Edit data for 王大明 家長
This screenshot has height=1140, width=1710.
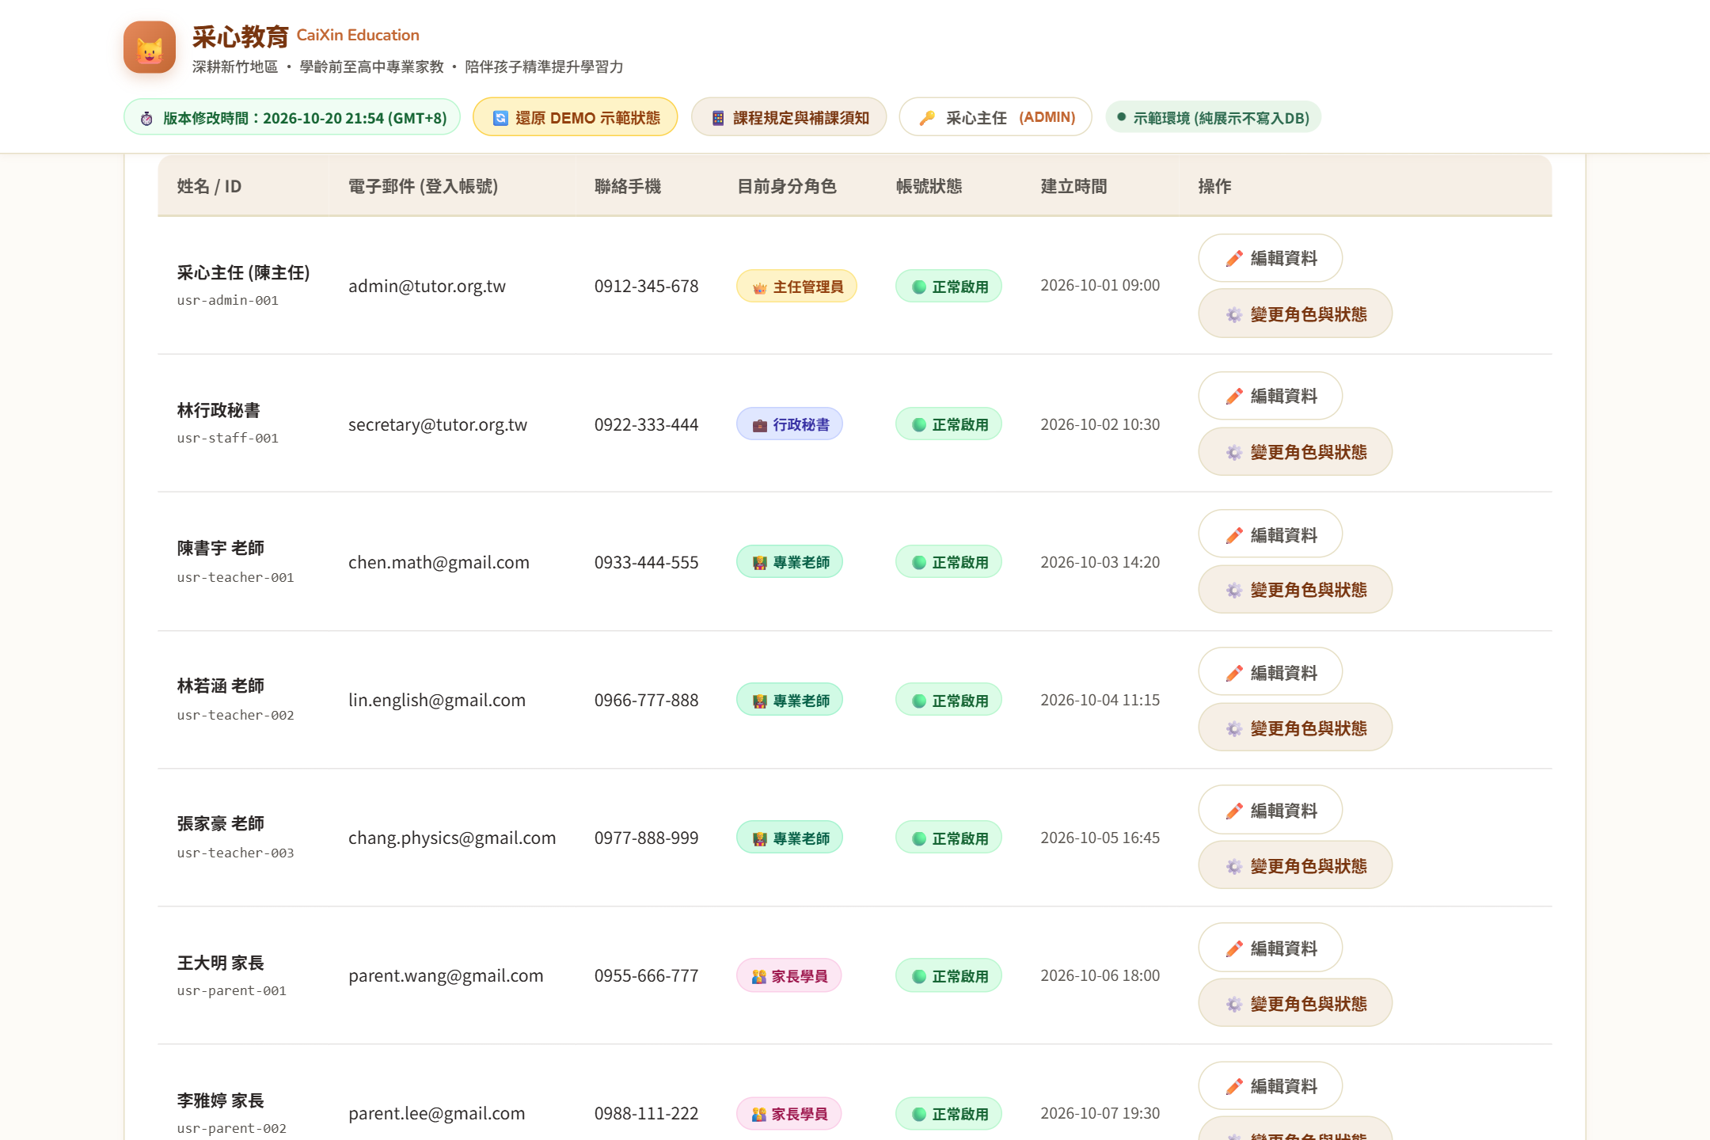tap(1270, 948)
